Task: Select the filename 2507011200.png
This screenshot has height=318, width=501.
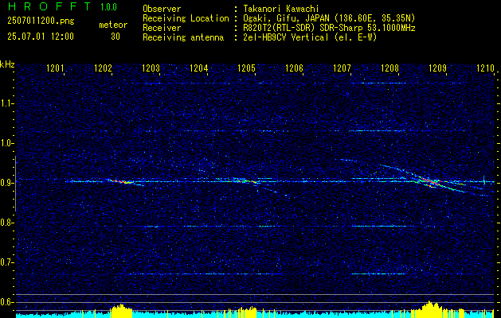Action: click(x=41, y=21)
